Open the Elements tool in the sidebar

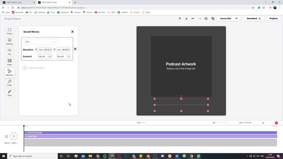(10, 72)
